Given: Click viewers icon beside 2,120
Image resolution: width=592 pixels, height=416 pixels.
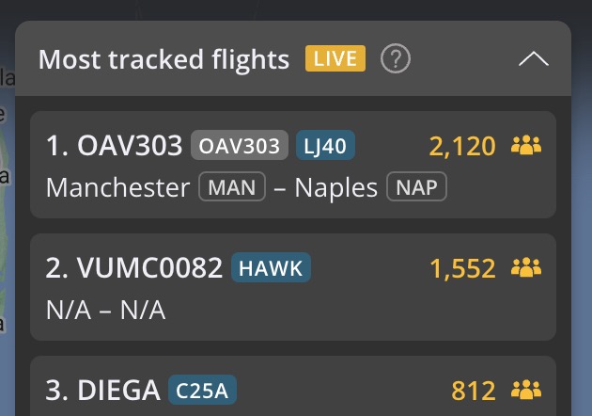Looking at the screenshot, I should 526,146.
